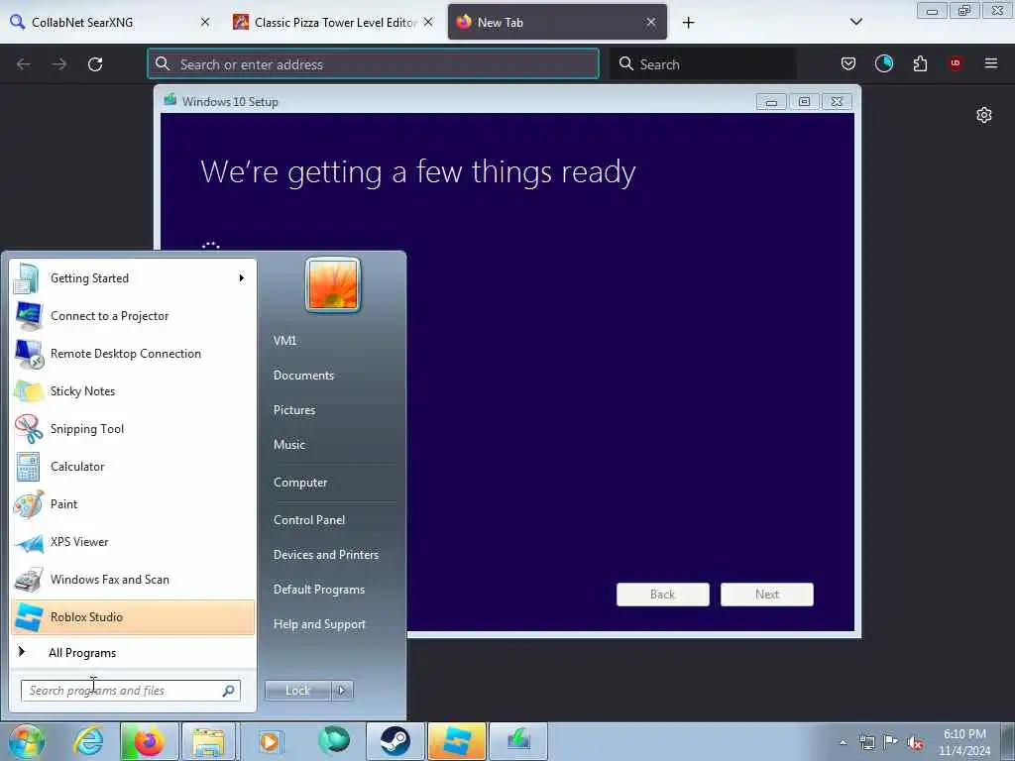Click the Action Center flag icon
Image resolution: width=1015 pixels, height=761 pixels.
tap(891, 742)
